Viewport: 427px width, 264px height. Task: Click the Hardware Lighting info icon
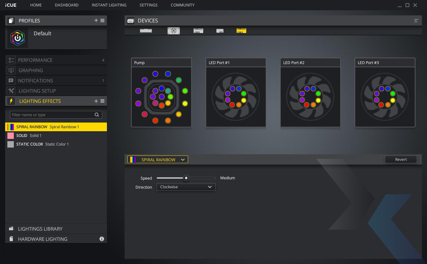click(102, 239)
